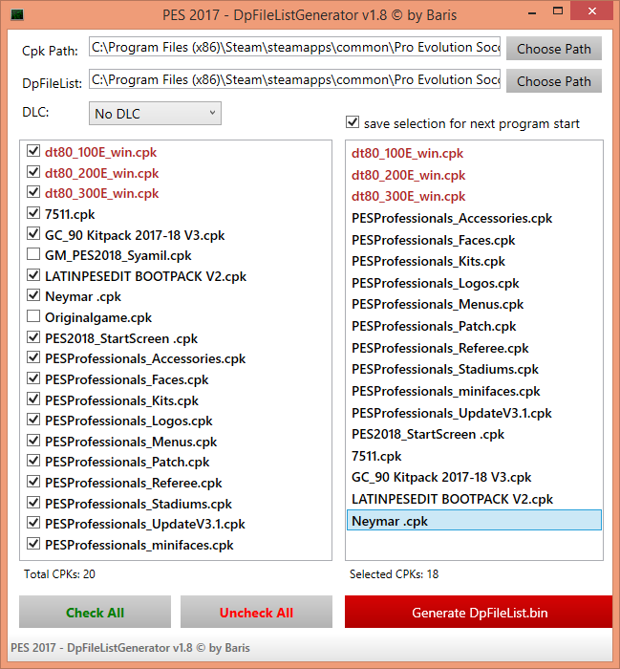Select PESProfessionals_Faces.cpk in right list

click(x=474, y=240)
